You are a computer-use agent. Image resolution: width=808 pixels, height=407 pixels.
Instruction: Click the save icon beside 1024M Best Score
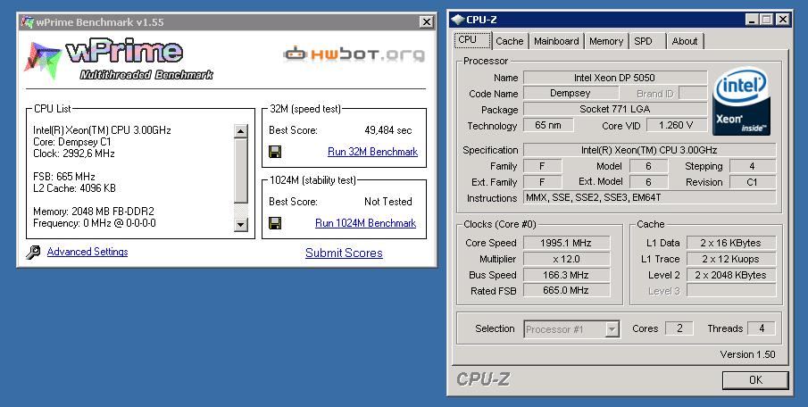[275, 222]
